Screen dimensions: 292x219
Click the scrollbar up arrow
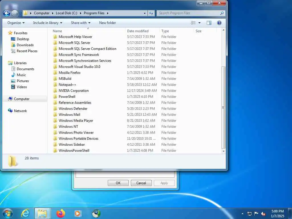point(224,30)
